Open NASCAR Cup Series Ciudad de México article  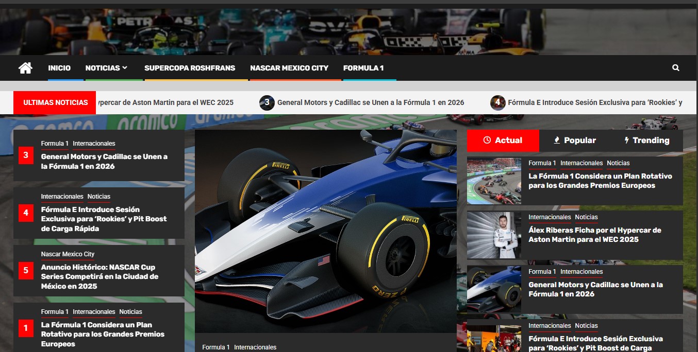point(99,276)
